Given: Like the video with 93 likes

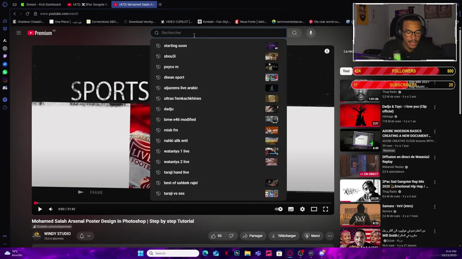Looking at the screenshot, I should point(216,236).
